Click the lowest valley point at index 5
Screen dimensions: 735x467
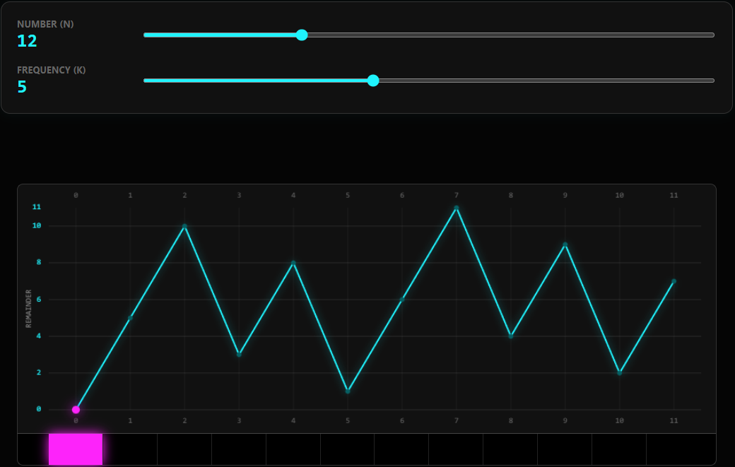coord(348,391)
